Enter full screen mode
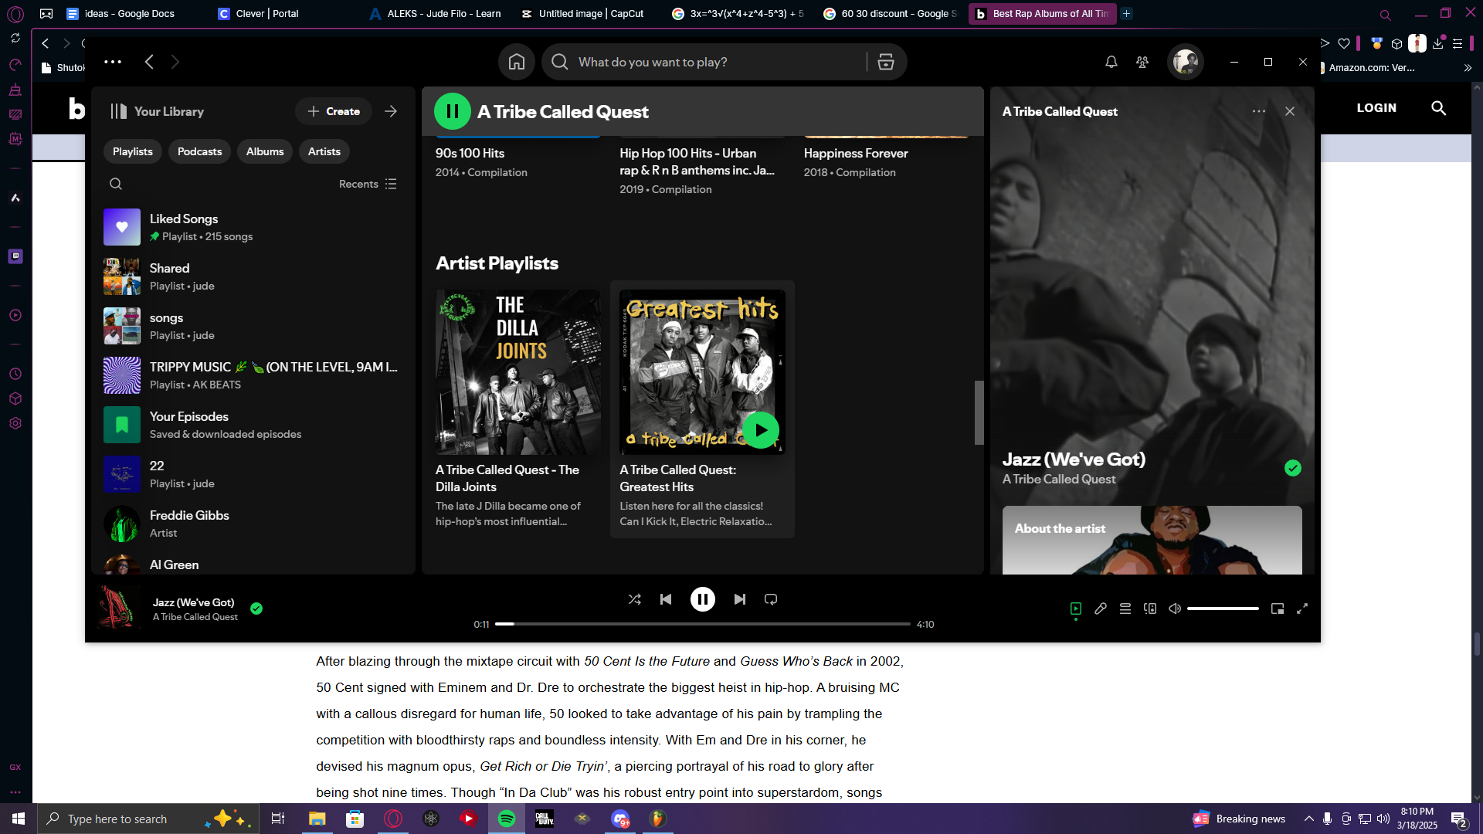The height and width of the screenshot is (834, 1483). (x=1302, y=609)
